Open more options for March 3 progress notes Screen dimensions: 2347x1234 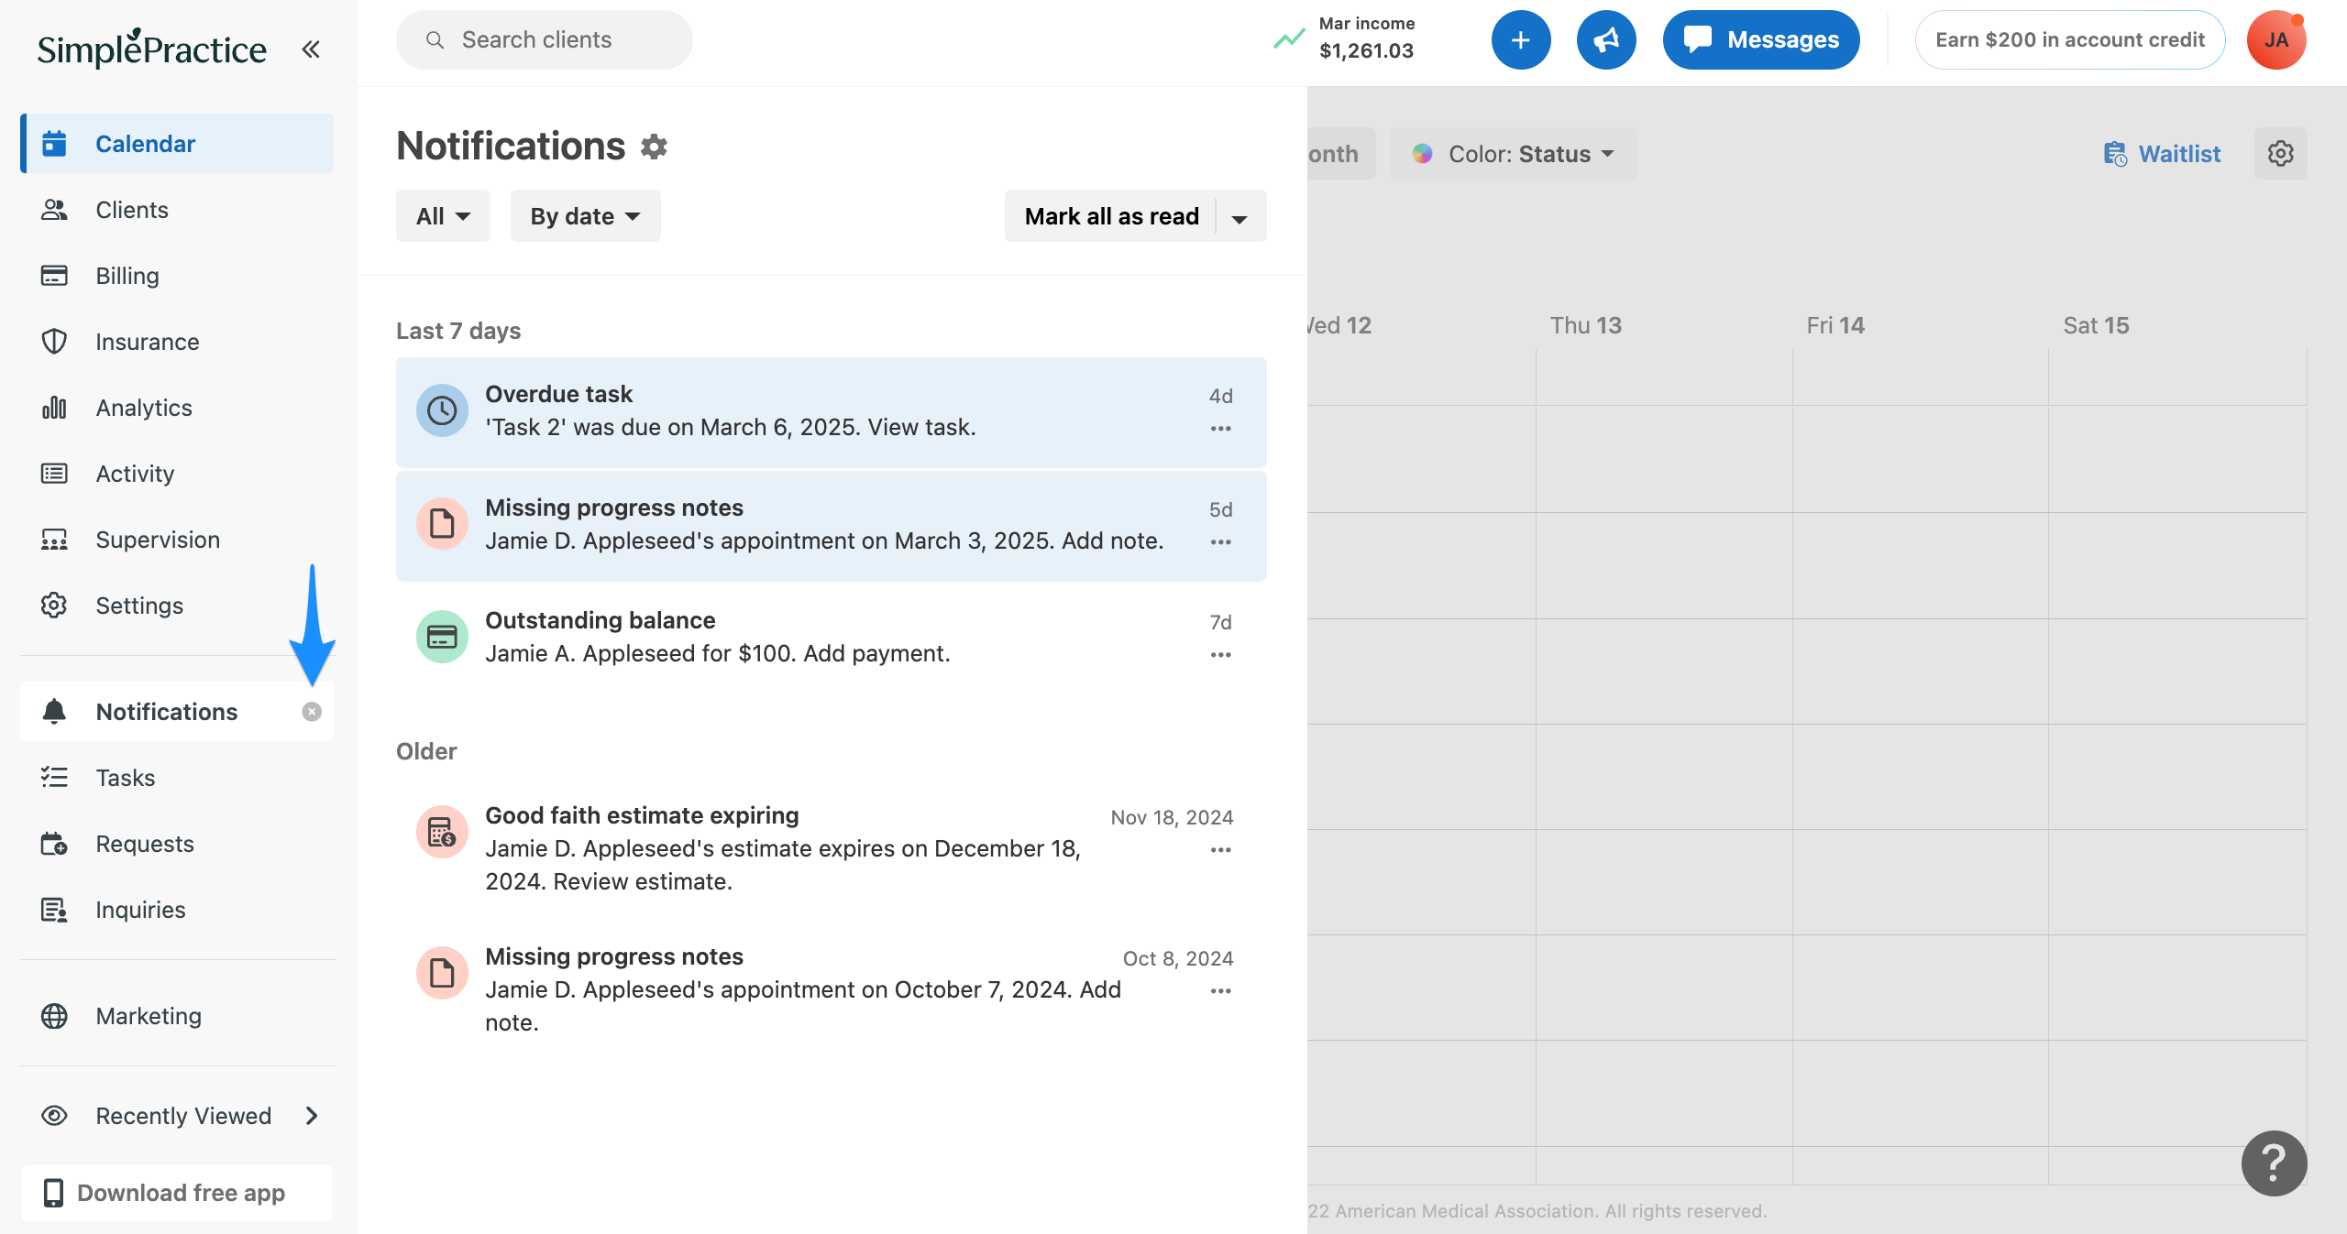point(1220,542)
